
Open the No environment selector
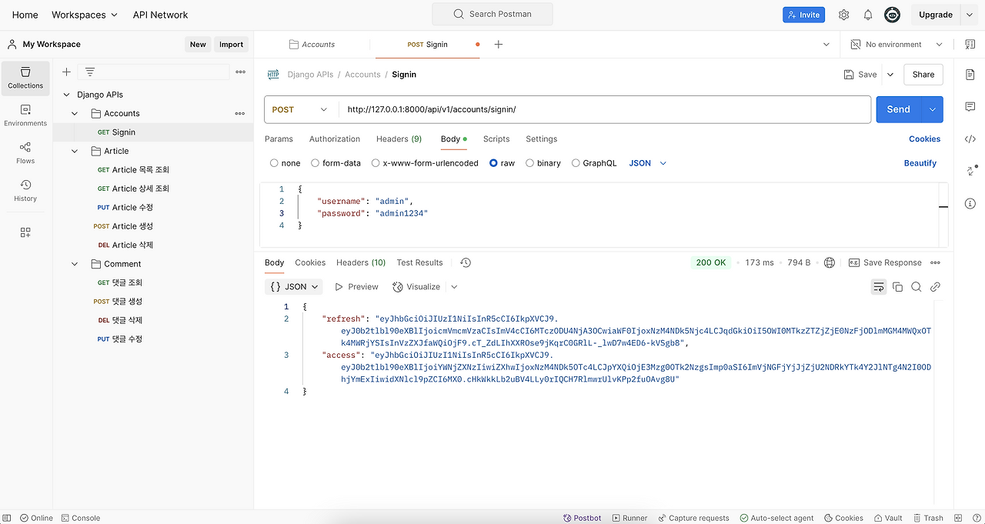click(x=897, y=45)
